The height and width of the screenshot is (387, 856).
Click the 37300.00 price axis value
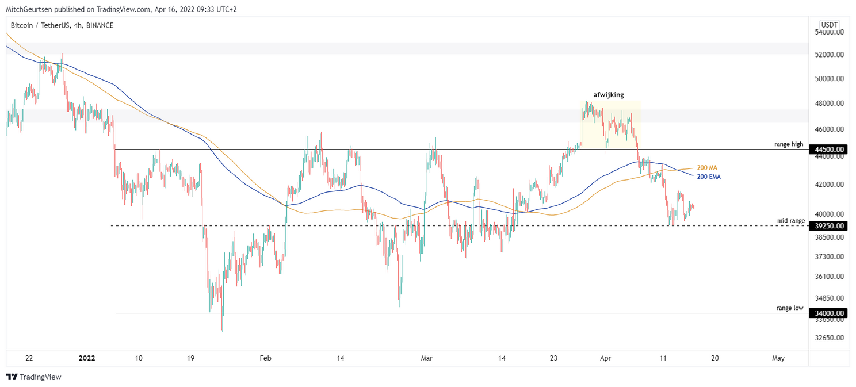pyautogui.click(x=831, y=256)
